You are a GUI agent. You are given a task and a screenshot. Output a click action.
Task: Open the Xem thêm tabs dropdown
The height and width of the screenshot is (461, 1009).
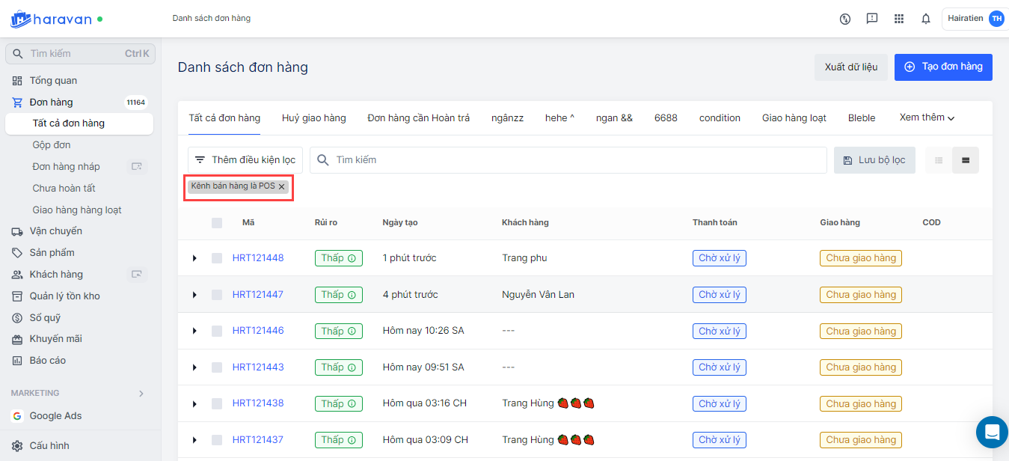click(x=927, y=117)
